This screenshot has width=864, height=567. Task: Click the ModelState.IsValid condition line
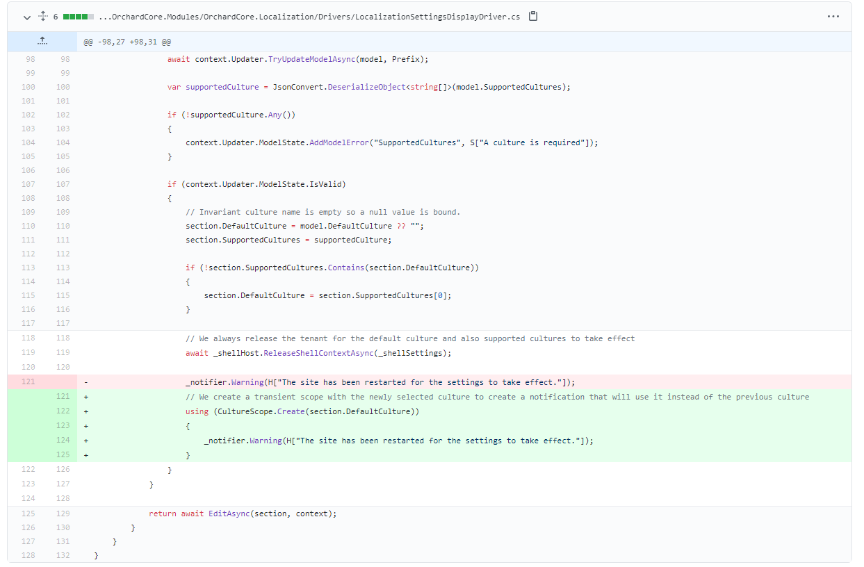(x=256, y=184)
